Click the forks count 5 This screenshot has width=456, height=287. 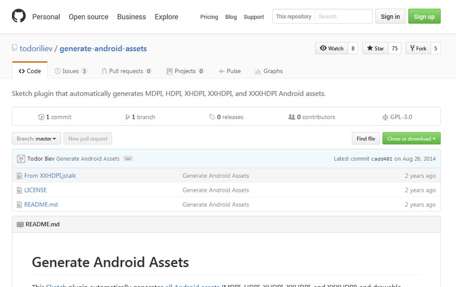(x=435, y=48)
